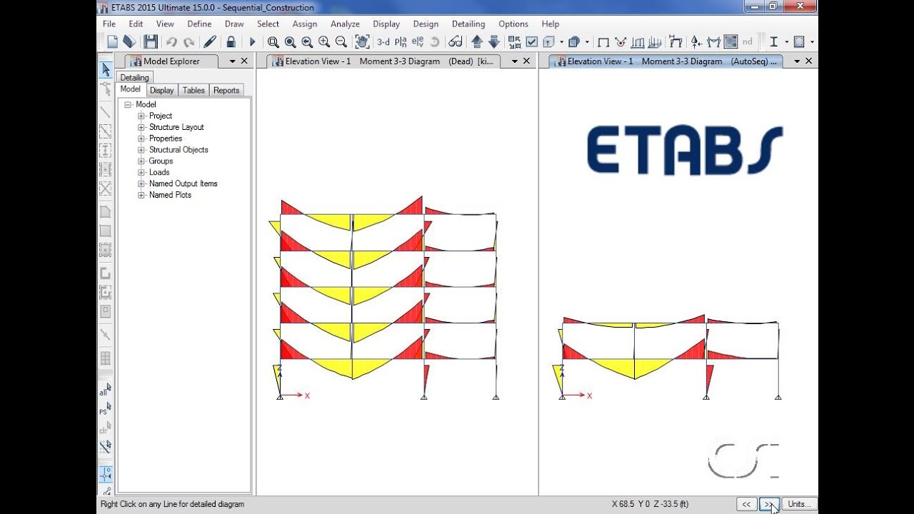This screenshot has height=514, width=914.
Task: Run analysis with the play arrow icon
Action: [x=252, y=42]
